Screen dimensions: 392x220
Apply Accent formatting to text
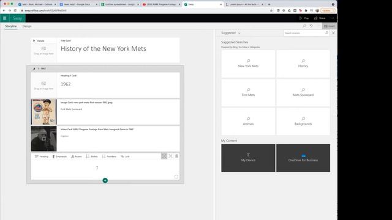tap(77, 156)
